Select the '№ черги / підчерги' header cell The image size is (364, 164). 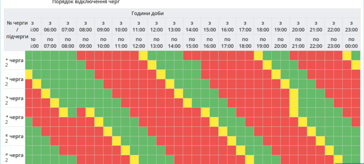(x=17, y=30)
